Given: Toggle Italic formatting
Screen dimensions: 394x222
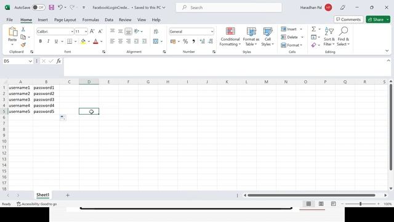Looking at the screenshot, I should pos(48,41).
